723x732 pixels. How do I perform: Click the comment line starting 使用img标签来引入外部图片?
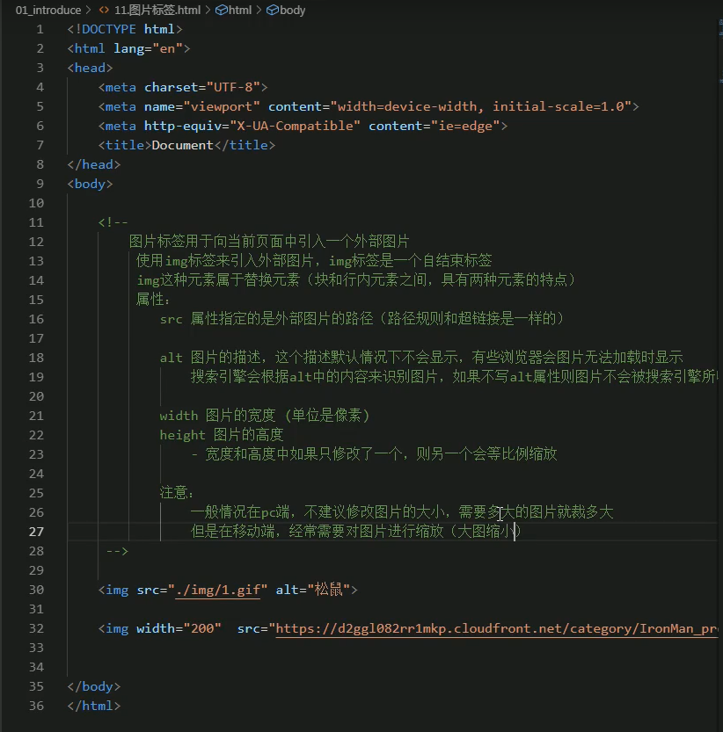314,261
